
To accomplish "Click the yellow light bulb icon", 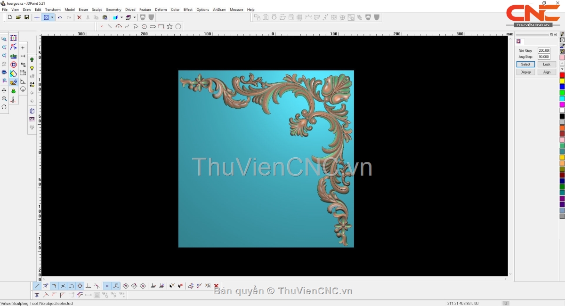I will (x=32, y=68).
